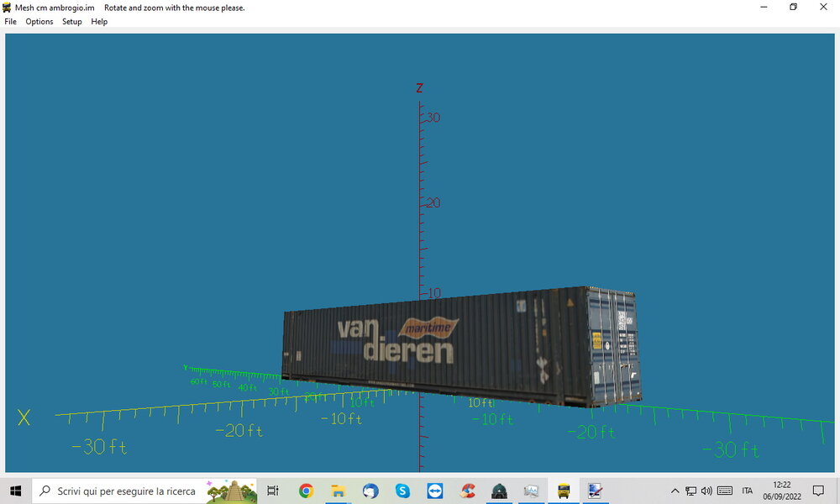Open Skype from the taskbar
This screenshot has width=840, height=504.
tap(402, 491)
